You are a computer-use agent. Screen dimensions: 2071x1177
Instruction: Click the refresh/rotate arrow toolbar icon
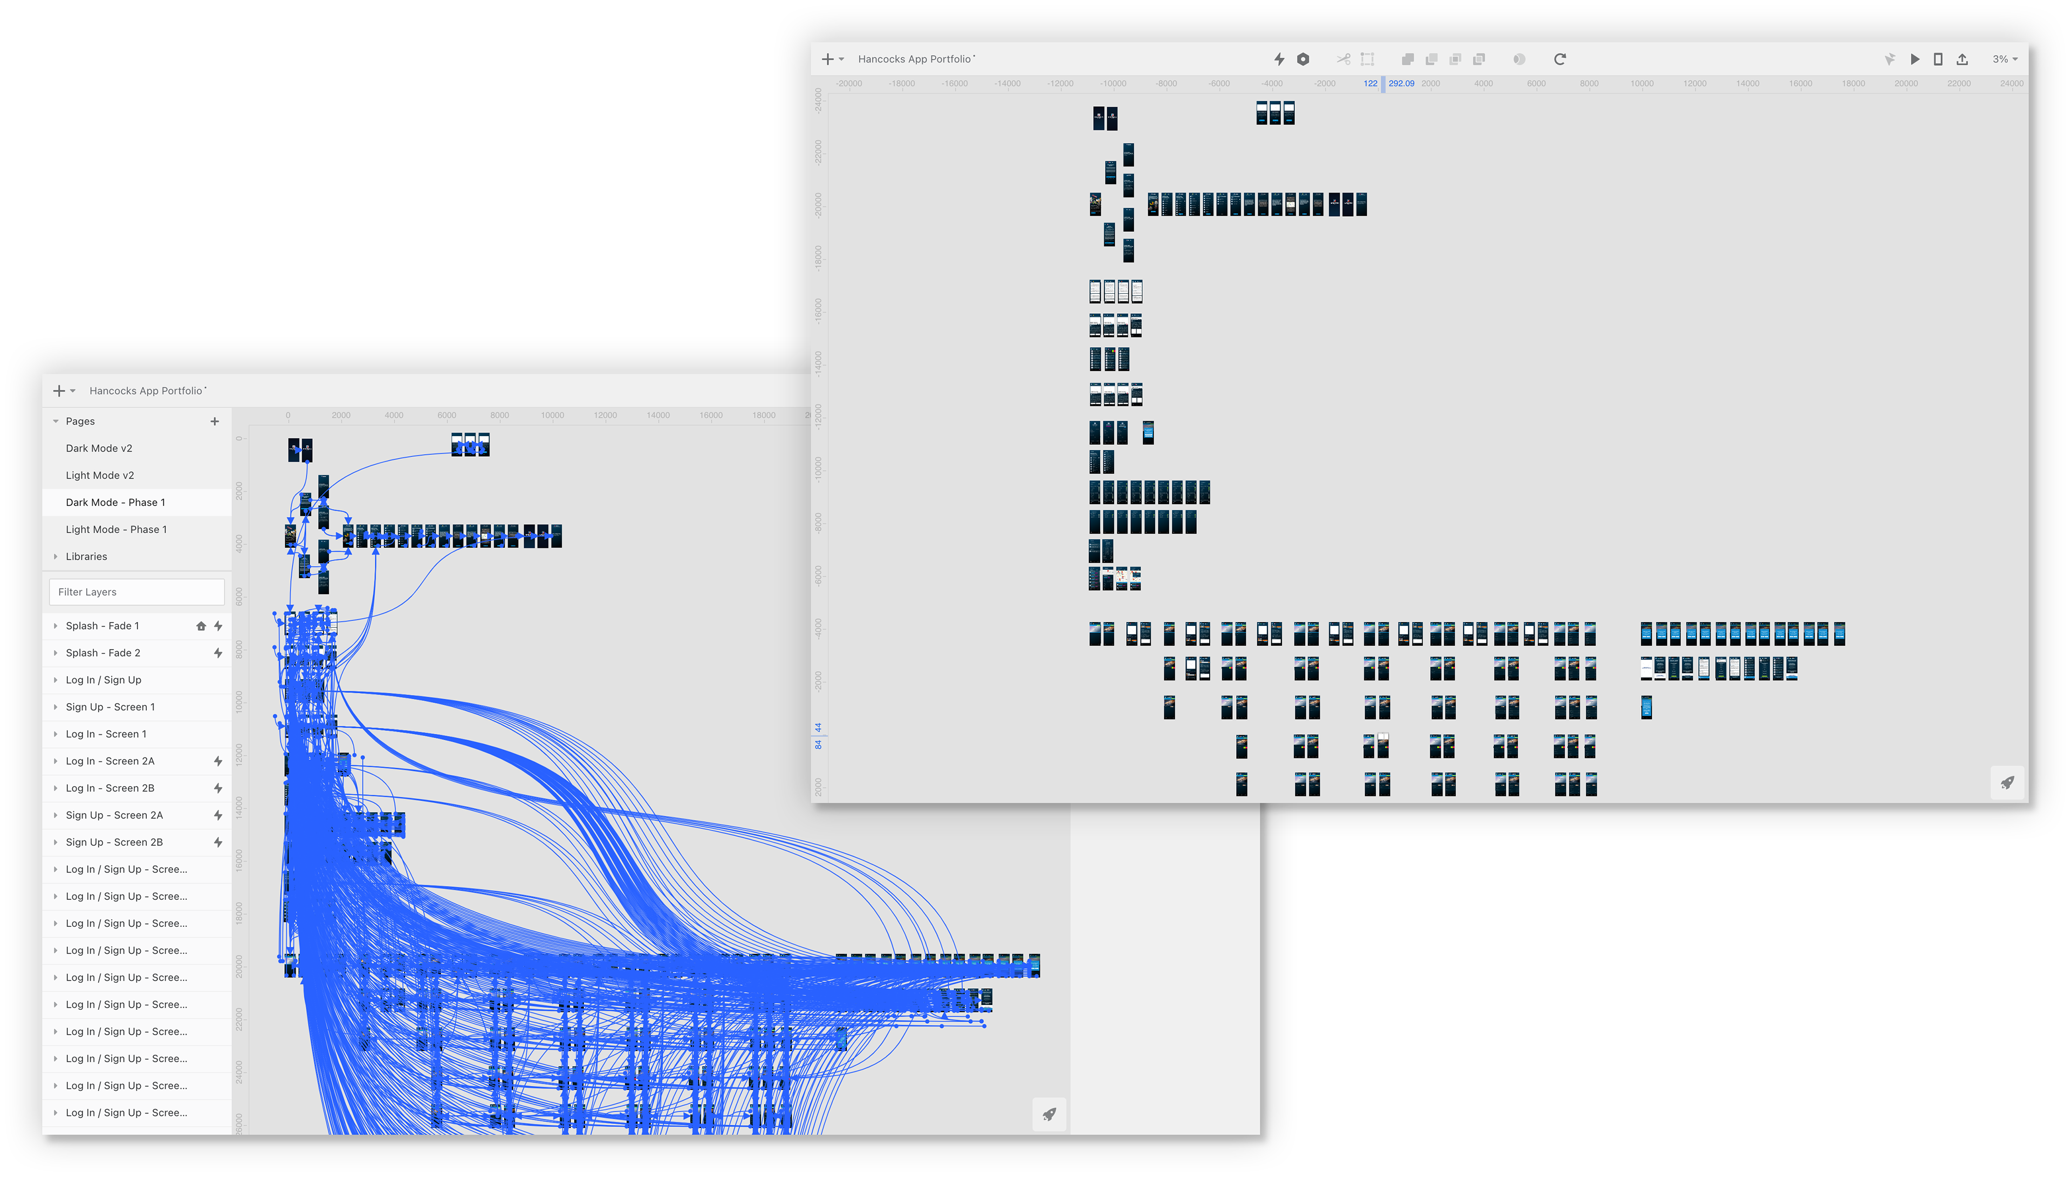(1560, 59)
